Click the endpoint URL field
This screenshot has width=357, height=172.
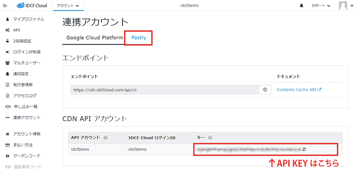tap(165, 90)
